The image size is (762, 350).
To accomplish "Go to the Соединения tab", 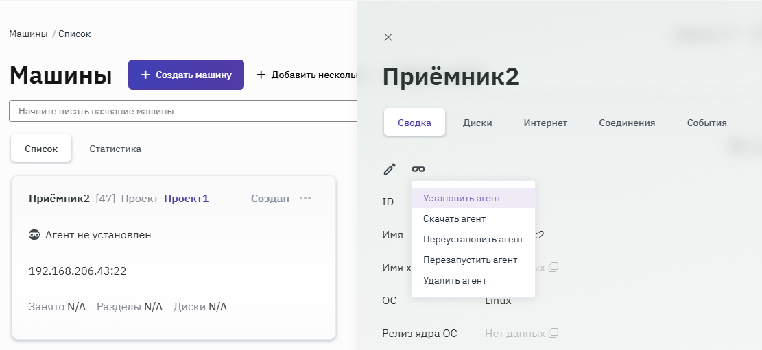I will (627, 123).
